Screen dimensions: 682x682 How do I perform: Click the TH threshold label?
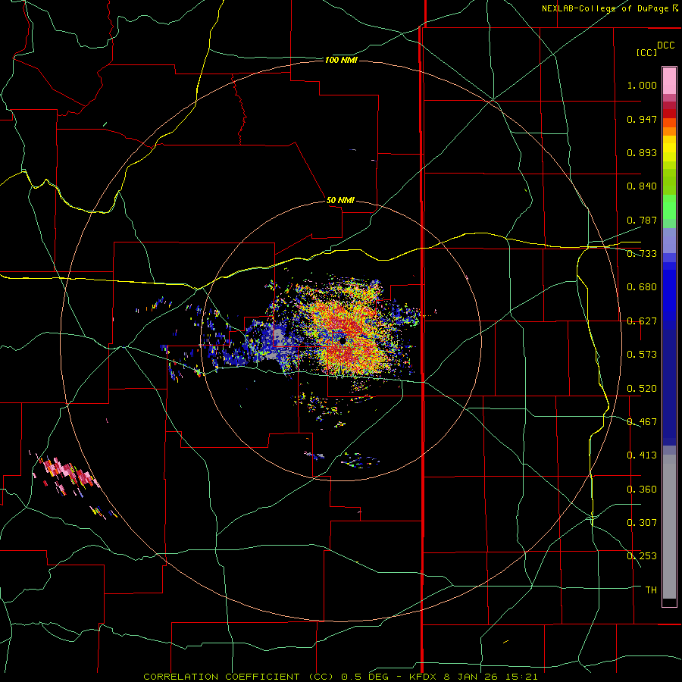click(651, 590)
